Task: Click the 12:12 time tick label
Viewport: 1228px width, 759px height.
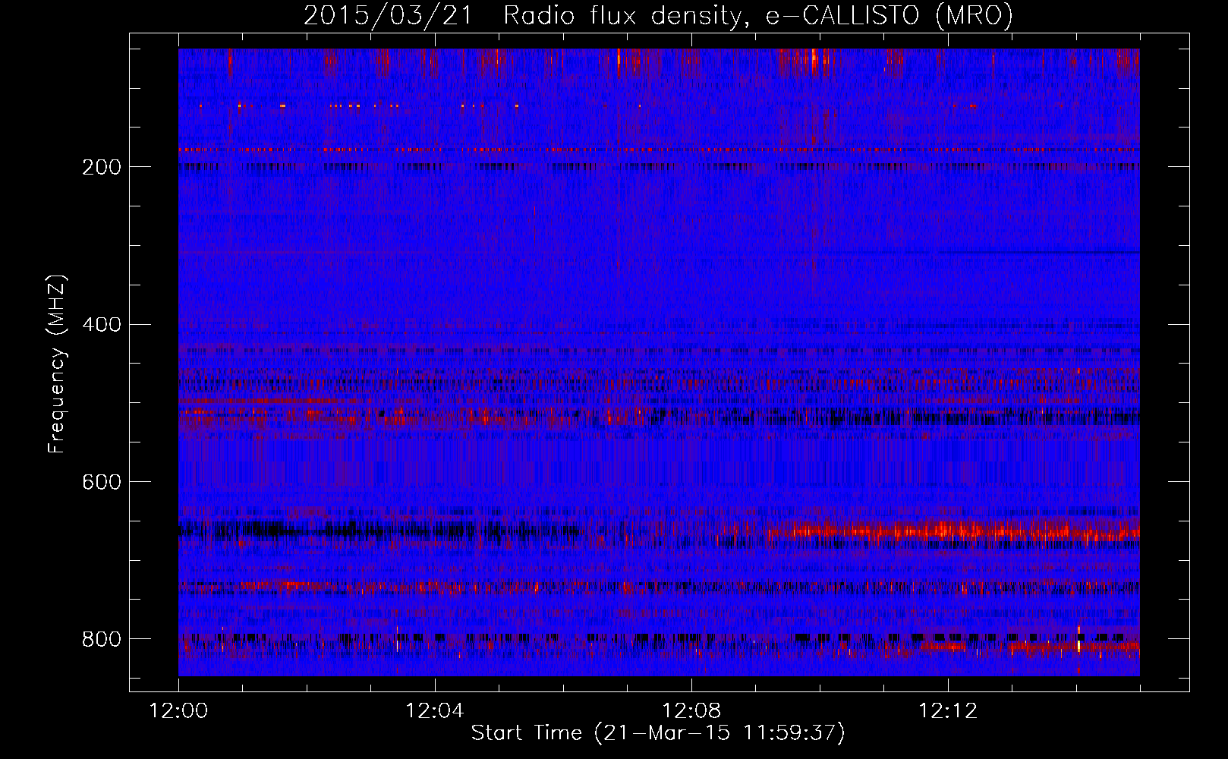Action: (948, 711)
